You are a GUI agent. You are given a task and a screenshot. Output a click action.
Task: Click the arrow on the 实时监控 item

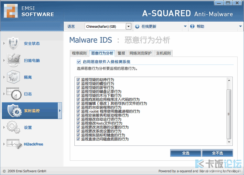pyautogui.click(x=60, y=111)
